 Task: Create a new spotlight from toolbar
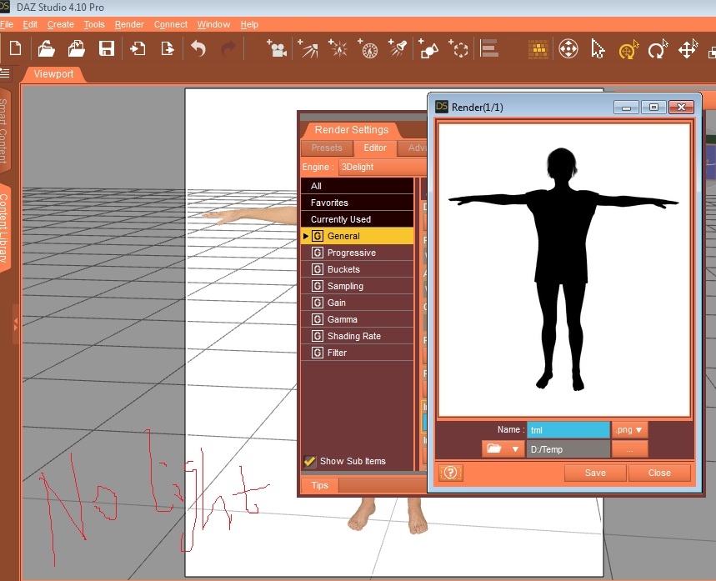coord(398,49)
